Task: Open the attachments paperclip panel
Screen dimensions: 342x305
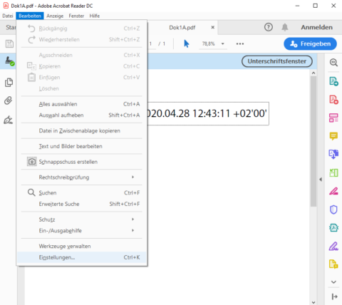Action: click(x=9, y=100)
